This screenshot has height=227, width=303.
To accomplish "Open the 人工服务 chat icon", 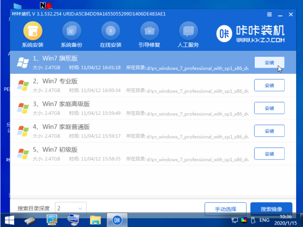I will tap(189, 31).
